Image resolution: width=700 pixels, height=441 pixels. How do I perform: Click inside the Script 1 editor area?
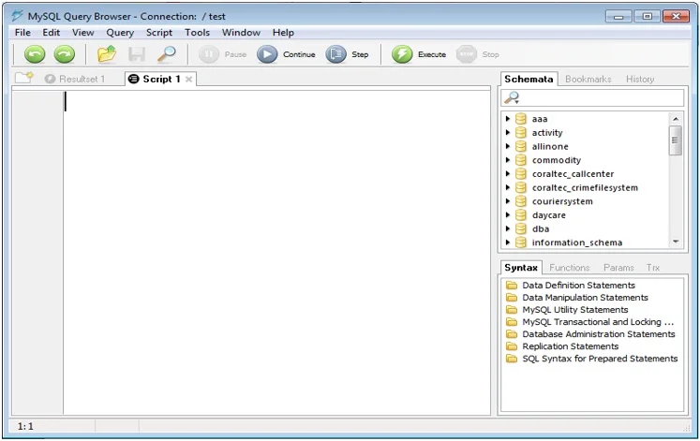276,253
